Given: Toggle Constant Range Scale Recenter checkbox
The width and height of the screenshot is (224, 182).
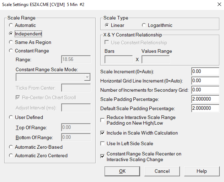Looking at the screenshot, I should click(x=103, y=155).
